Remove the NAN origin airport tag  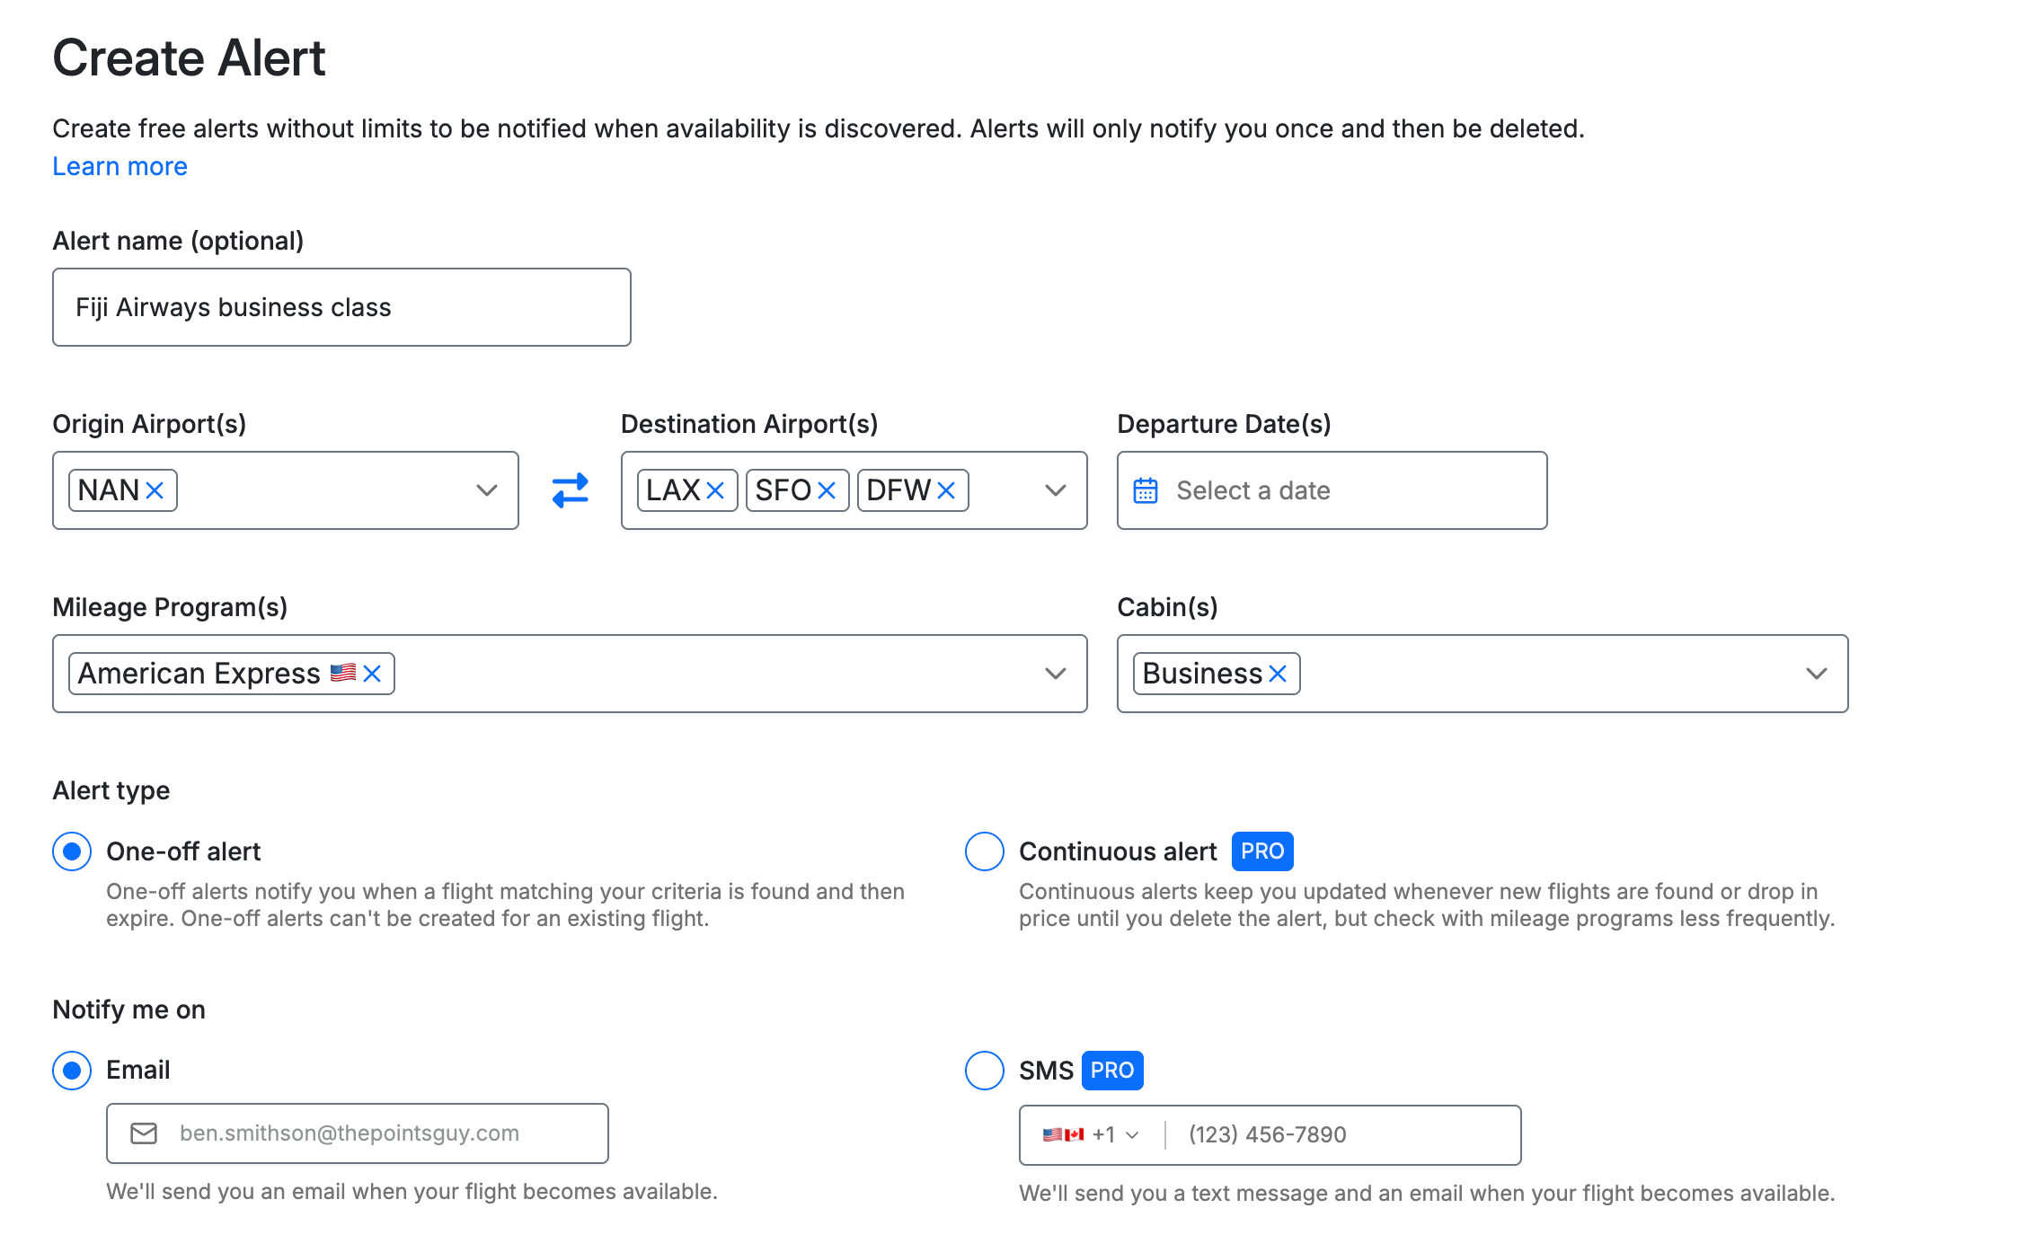155,490
